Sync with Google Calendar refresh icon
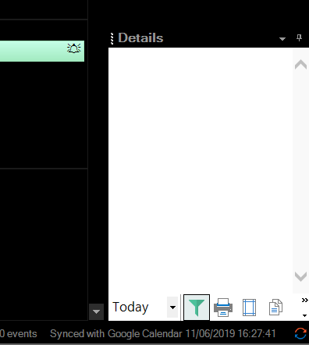Image resolution: width=309 pixels, height=345 pixels. pyautogui.click(x=300, y=333)
